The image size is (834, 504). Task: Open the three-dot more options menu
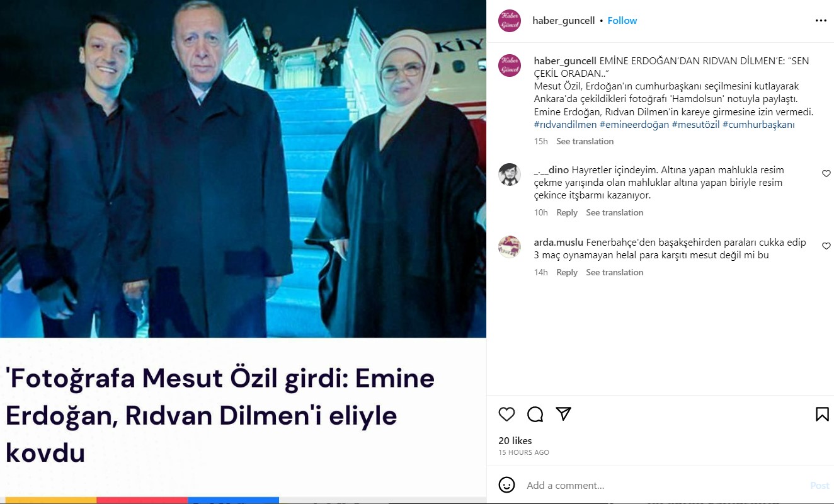coord(821,21)
